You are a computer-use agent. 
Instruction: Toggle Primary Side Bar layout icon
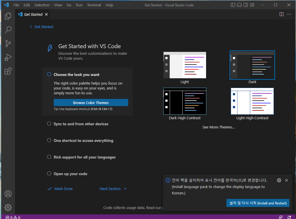click(x=233, y=5)
